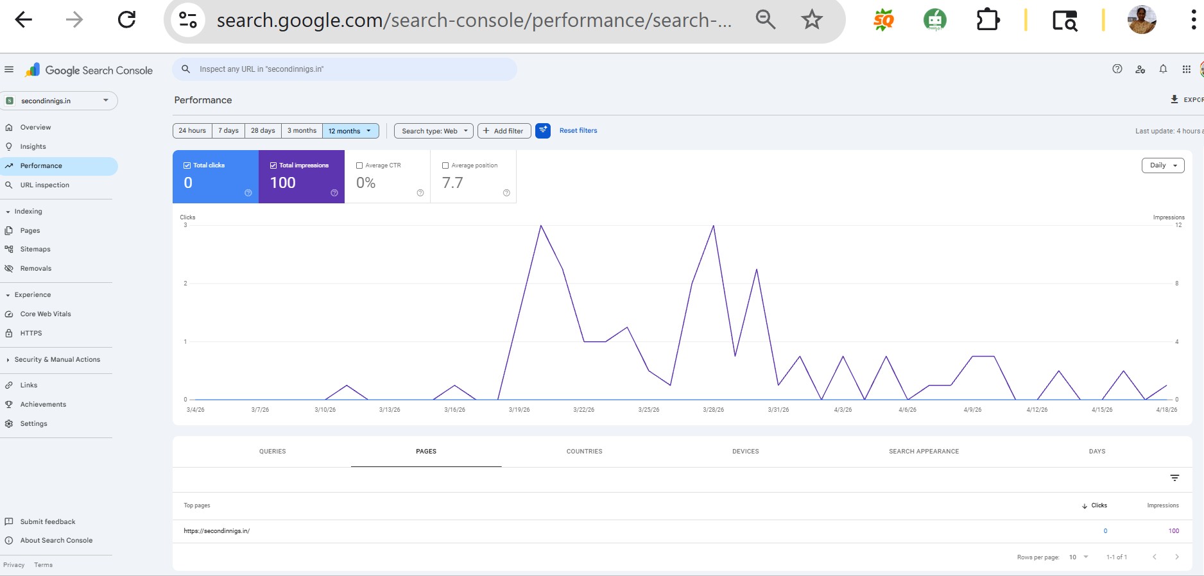Image resolution: width=1204 pixels, height=576 pixels.
Task: Open the tab search icon in toolbar
Action: (x=1065, y=21)
